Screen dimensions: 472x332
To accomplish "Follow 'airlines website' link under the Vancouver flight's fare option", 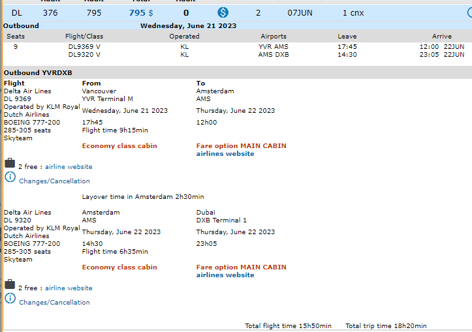I will tap(225, 154).
